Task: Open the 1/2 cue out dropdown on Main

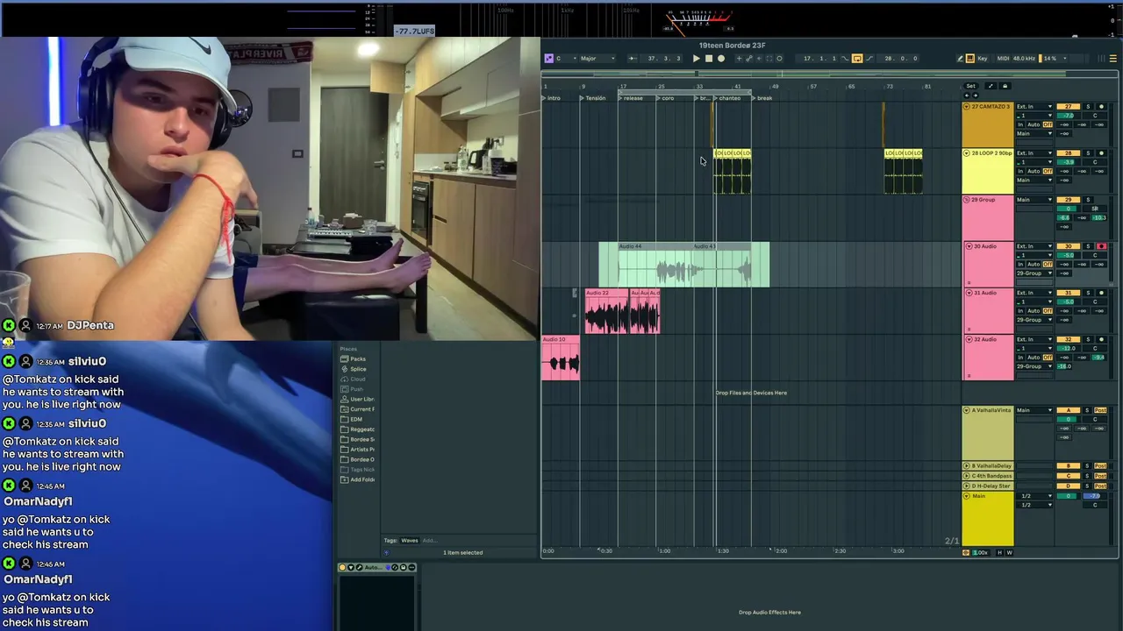Action: pyautogui.click(x=1034, y=496)
